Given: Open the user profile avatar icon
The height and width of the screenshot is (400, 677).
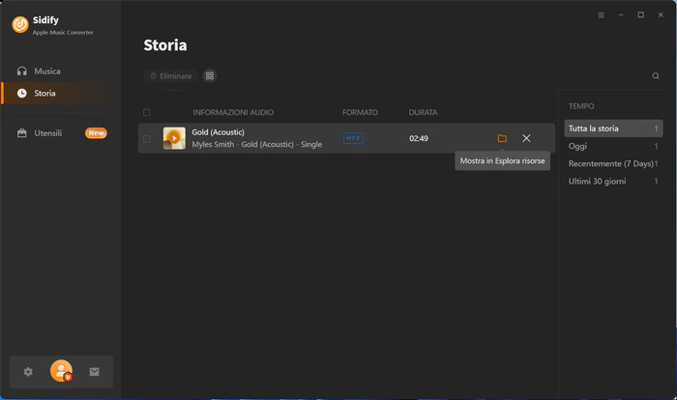Looking at the screenshot, I should 61,371.
